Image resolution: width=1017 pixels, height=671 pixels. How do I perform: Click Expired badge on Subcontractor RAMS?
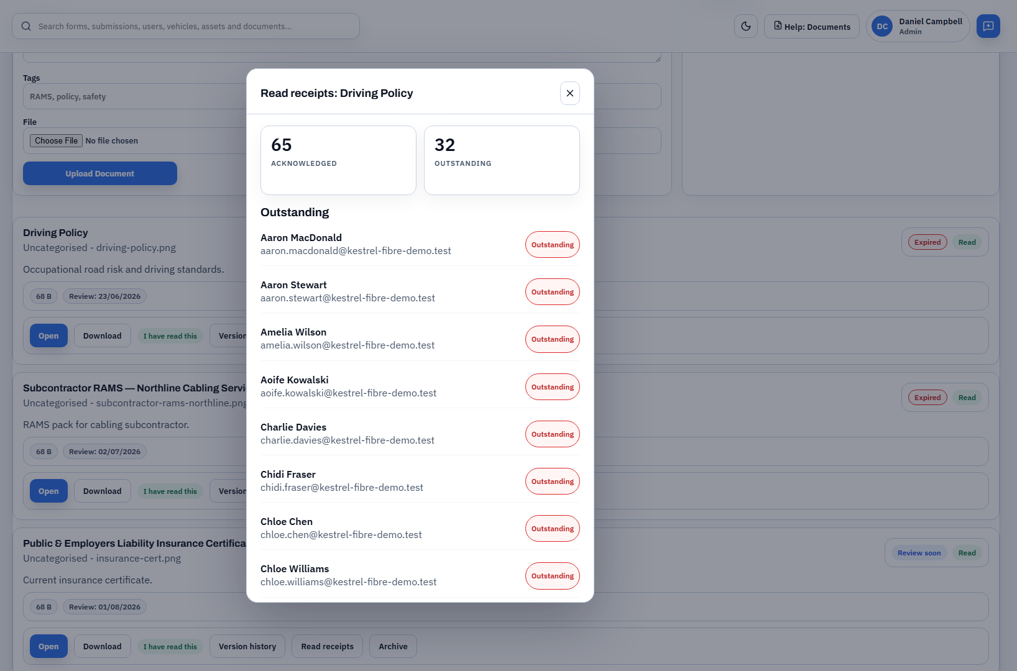[927, 398]
